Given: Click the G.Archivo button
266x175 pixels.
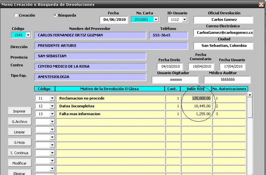Looking at the screenshot, I should click(x=20, y=122).
